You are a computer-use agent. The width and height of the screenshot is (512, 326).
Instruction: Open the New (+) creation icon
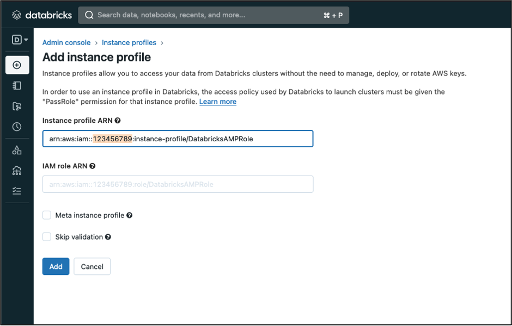(x=16, y=64)
